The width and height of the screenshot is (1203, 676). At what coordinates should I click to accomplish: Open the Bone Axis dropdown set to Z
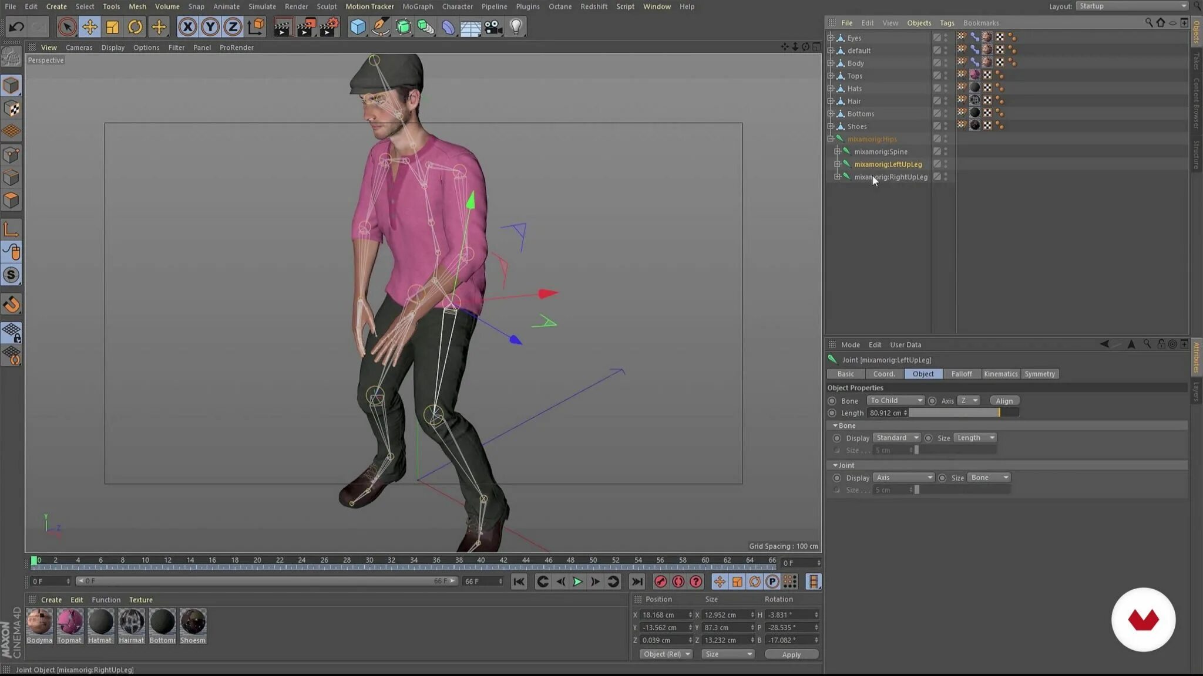[969, 400]
